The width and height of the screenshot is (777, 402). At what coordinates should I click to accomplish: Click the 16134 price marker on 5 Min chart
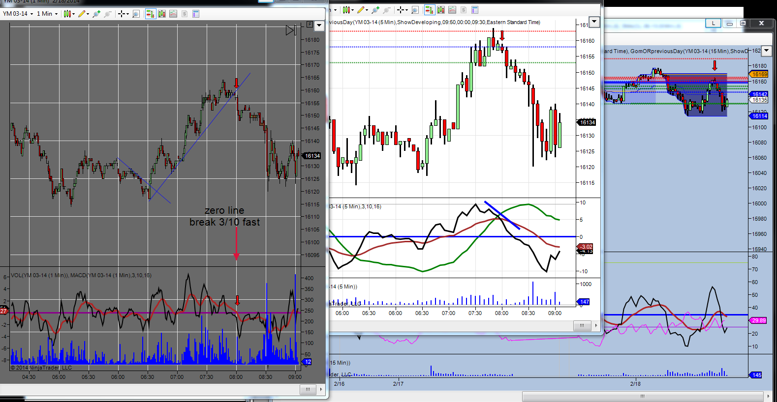(x=587, y=122)
